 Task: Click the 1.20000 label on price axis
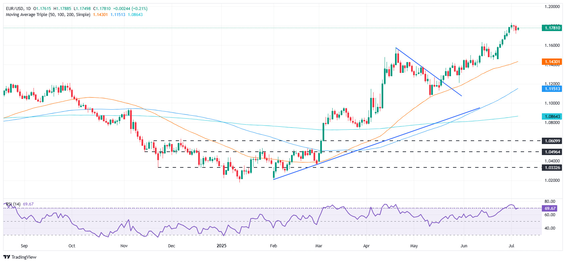pos(552,7)
